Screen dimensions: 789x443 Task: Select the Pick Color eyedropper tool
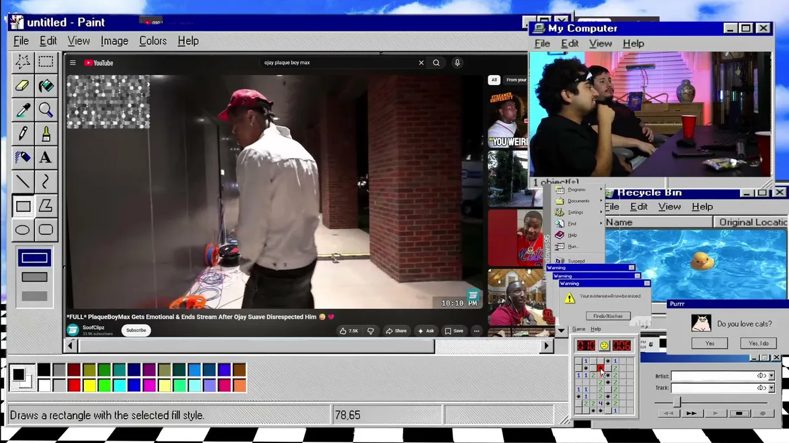pos(23,110)
